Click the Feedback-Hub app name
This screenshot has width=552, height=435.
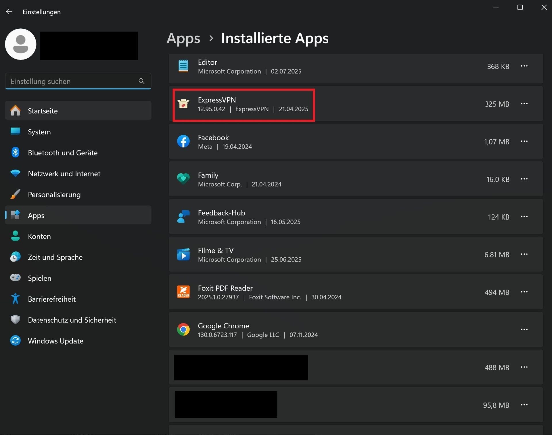(221, 213)
